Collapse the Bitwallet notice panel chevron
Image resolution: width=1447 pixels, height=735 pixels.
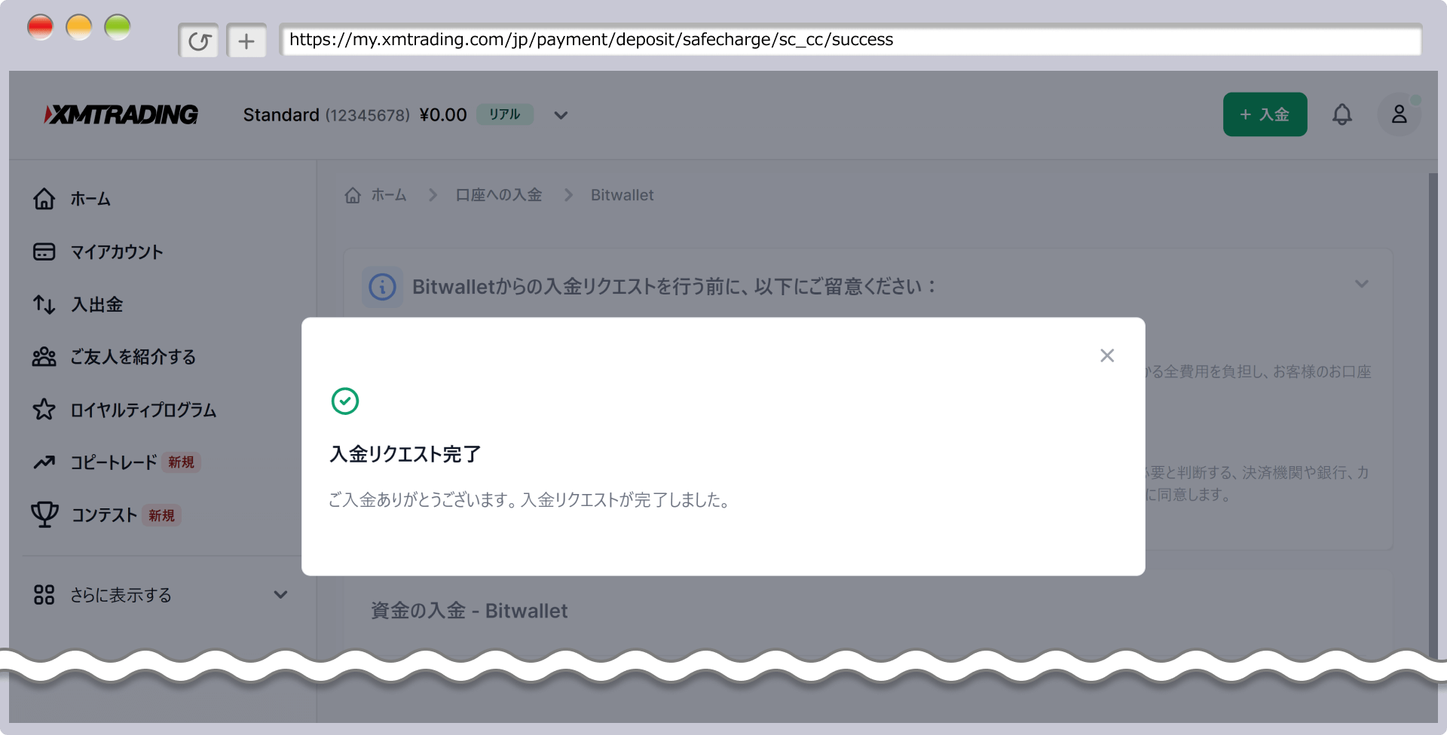[x=1361, y=284]
